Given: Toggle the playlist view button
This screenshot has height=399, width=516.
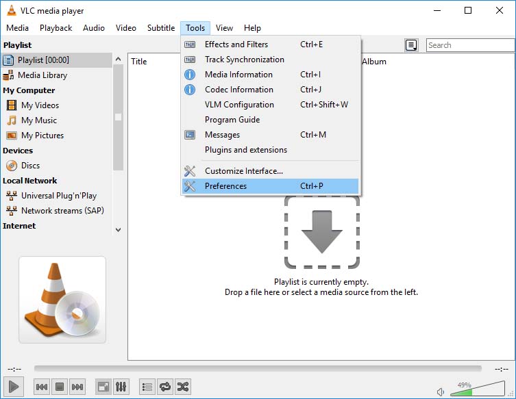Looking at the screenshot, I should point(147,387).
